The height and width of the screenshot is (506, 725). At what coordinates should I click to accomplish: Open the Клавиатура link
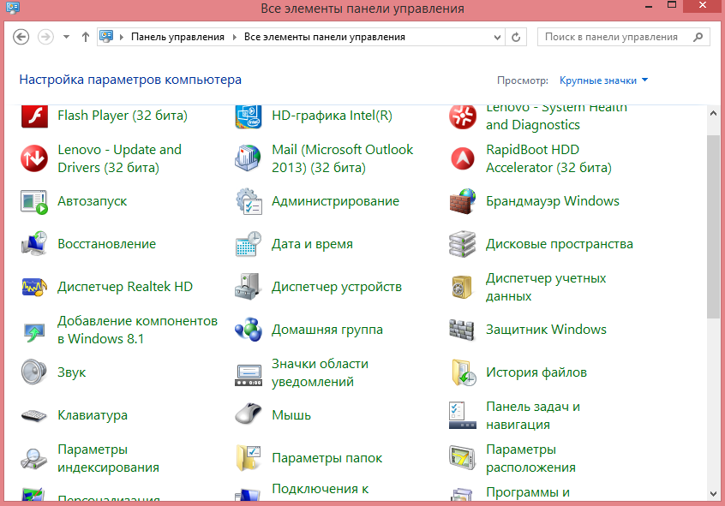[x=93, y=415]
